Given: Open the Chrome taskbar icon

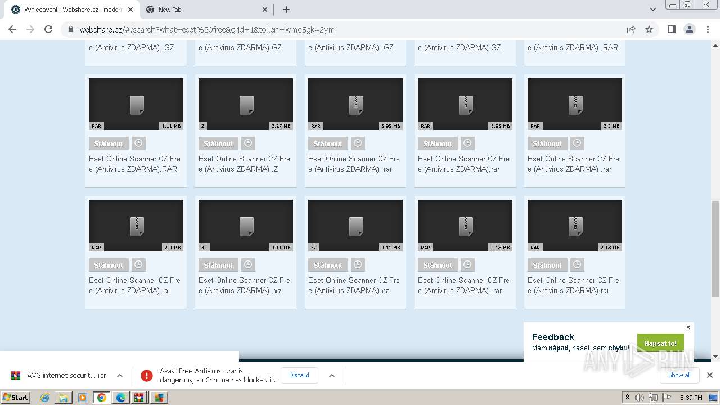Looking at the screenshot, I should 102,398.
